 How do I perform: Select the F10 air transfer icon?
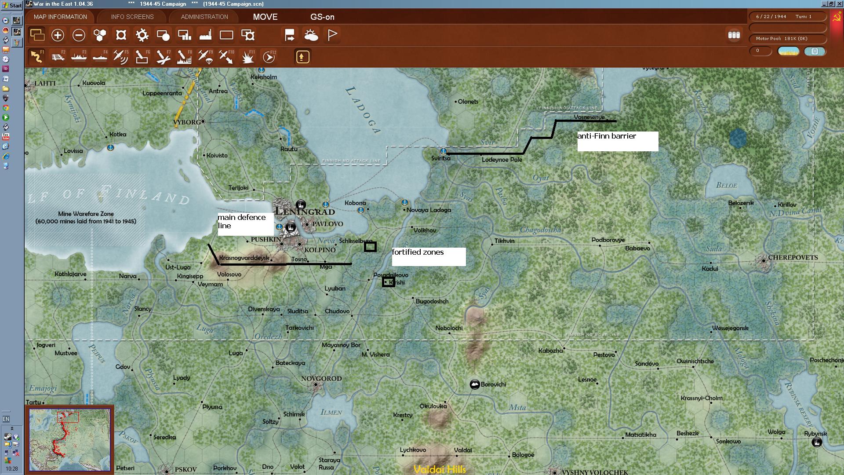point(226,57)
